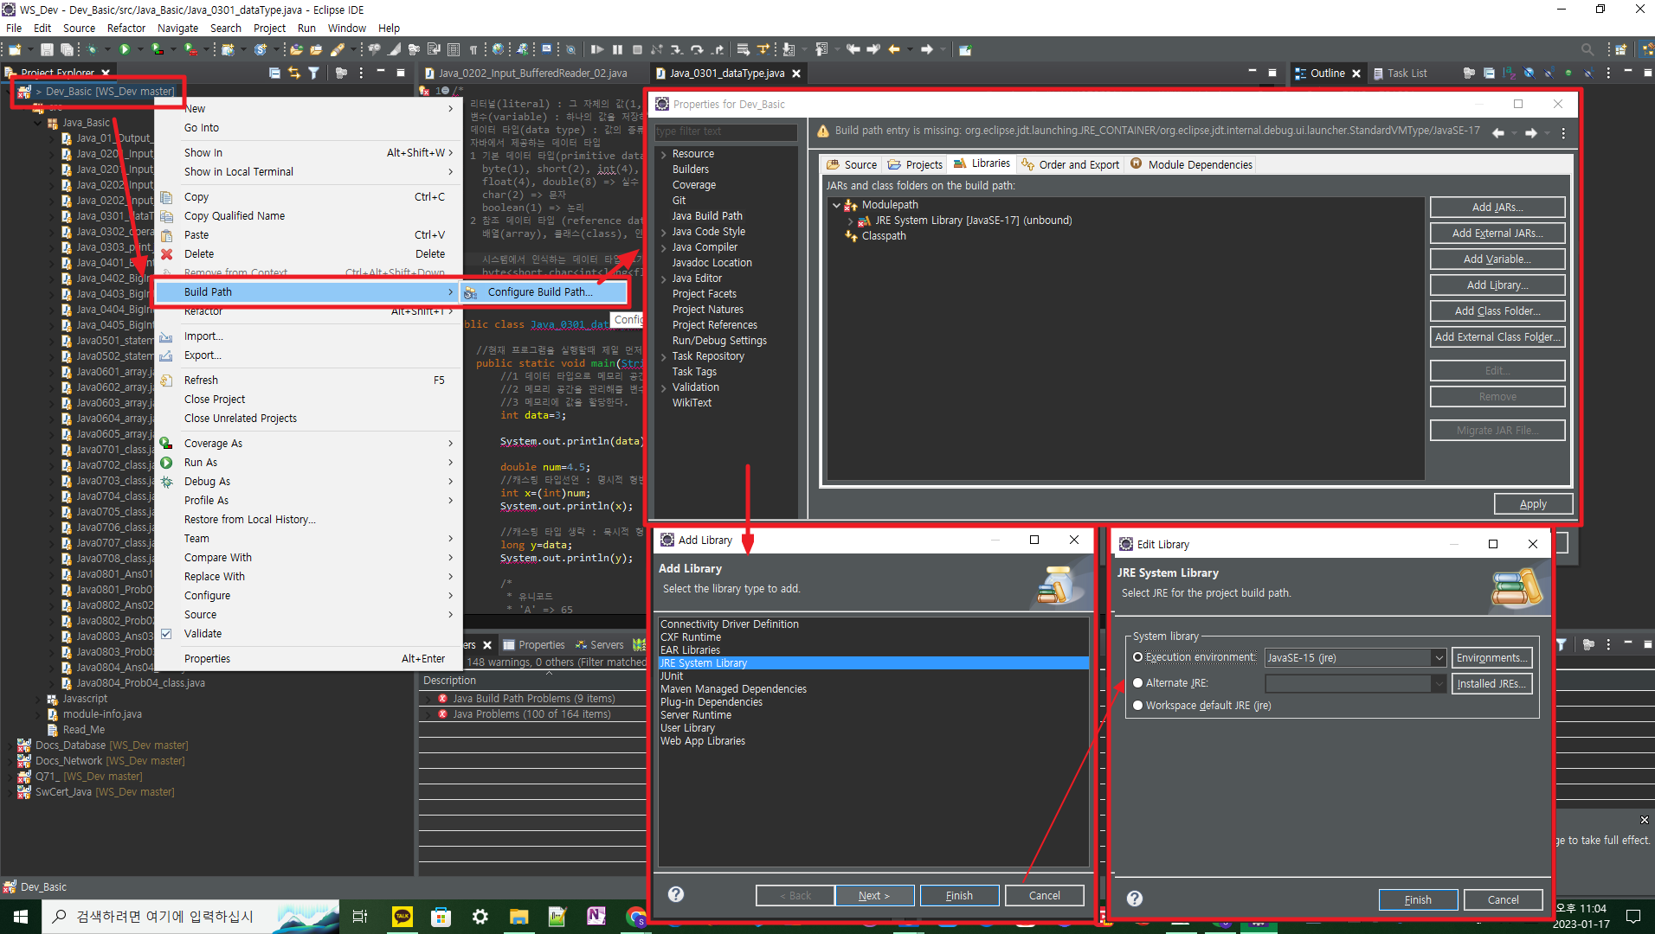This screenshot has height=934, width=1655.
Task: Expand JRE System Library [JavaSE-17] entry
Action: pos(851,221)
